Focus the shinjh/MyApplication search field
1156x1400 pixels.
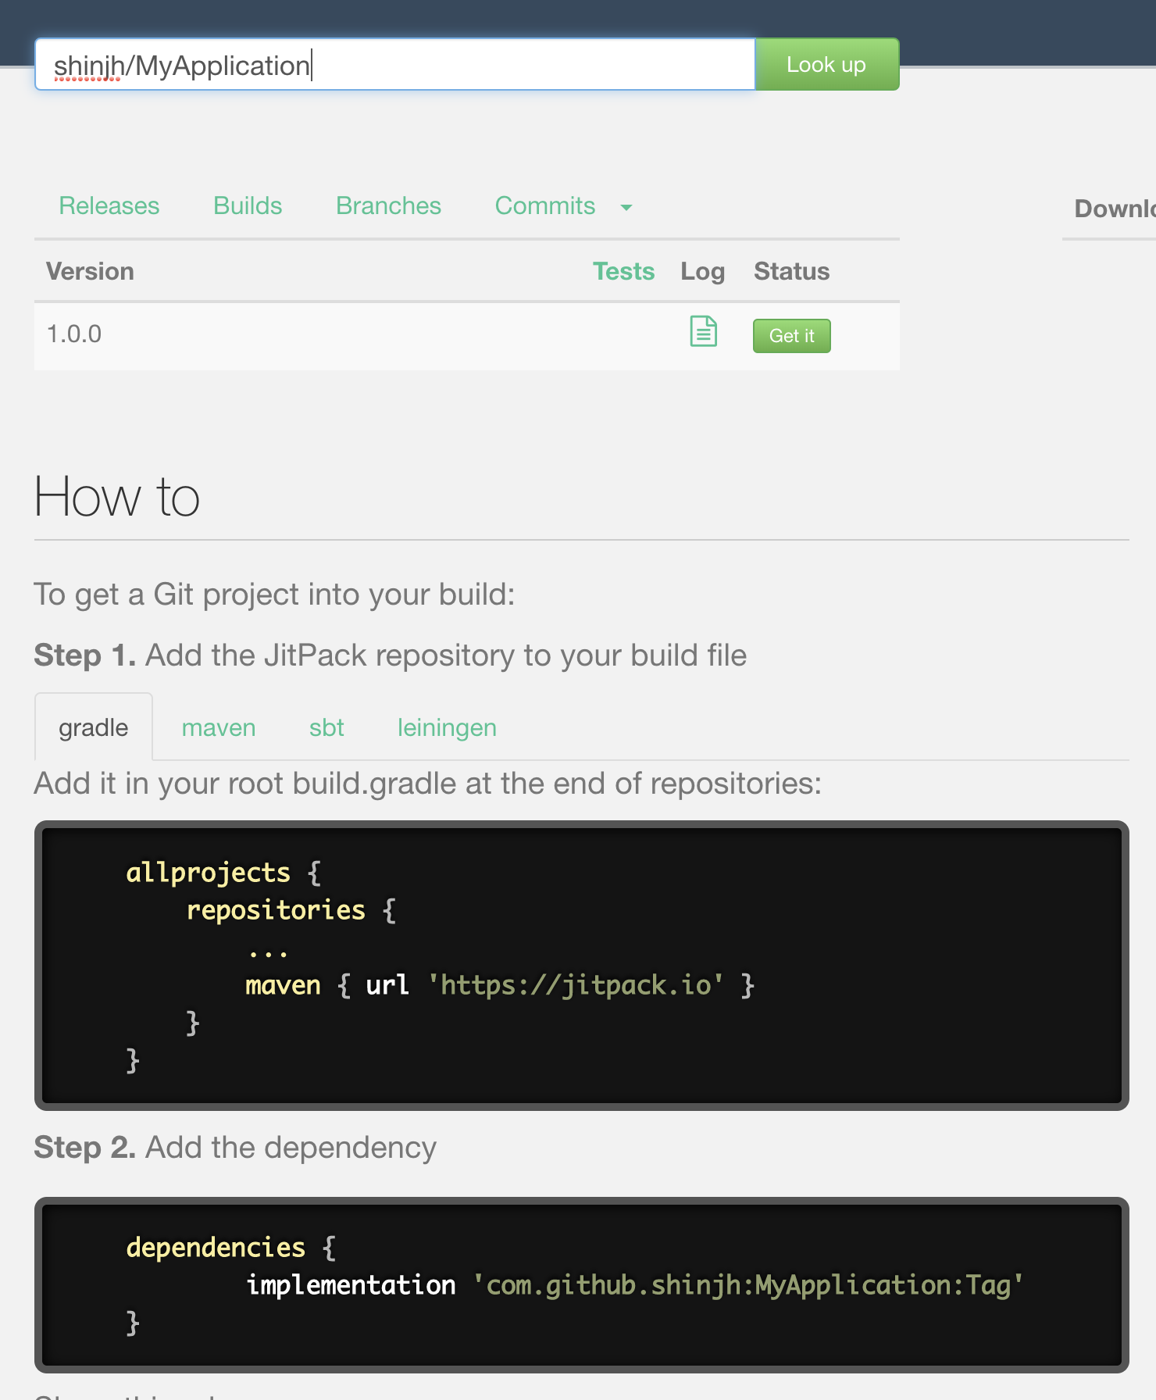pos(395,64)
